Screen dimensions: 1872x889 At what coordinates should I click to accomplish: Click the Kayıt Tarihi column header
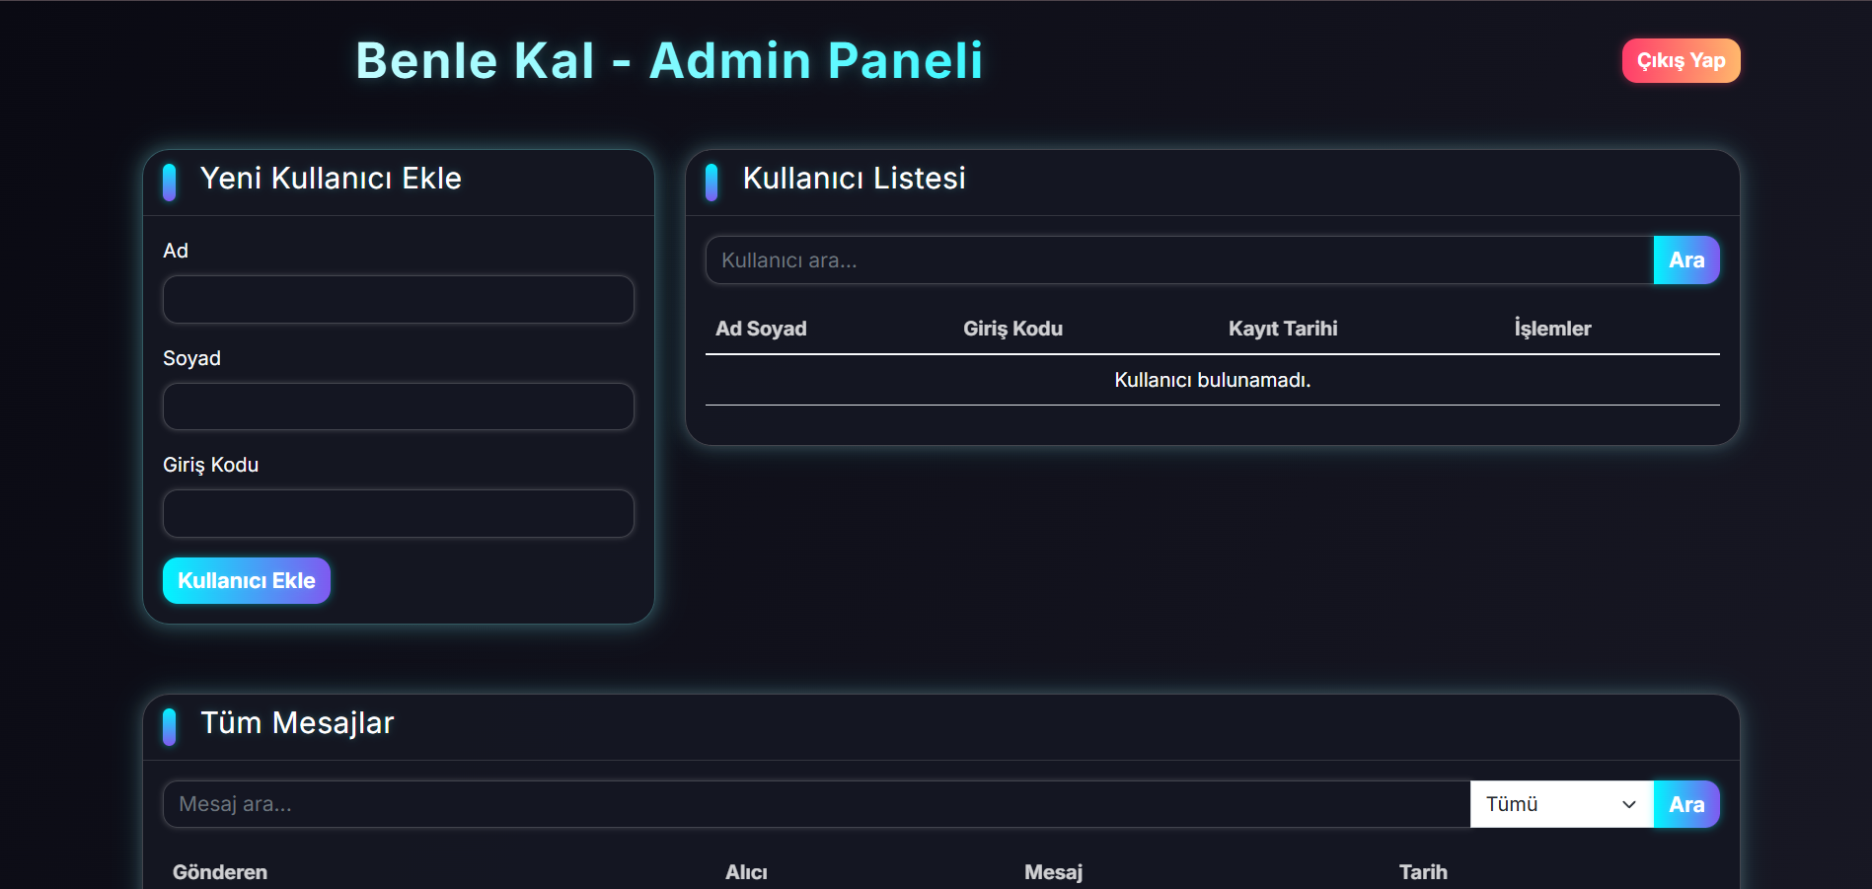(x=1283, y=329)
